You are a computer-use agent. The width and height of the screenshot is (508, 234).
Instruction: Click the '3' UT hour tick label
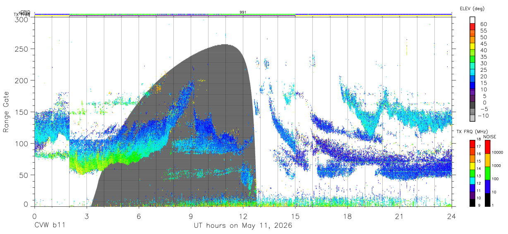click(86, 216)
